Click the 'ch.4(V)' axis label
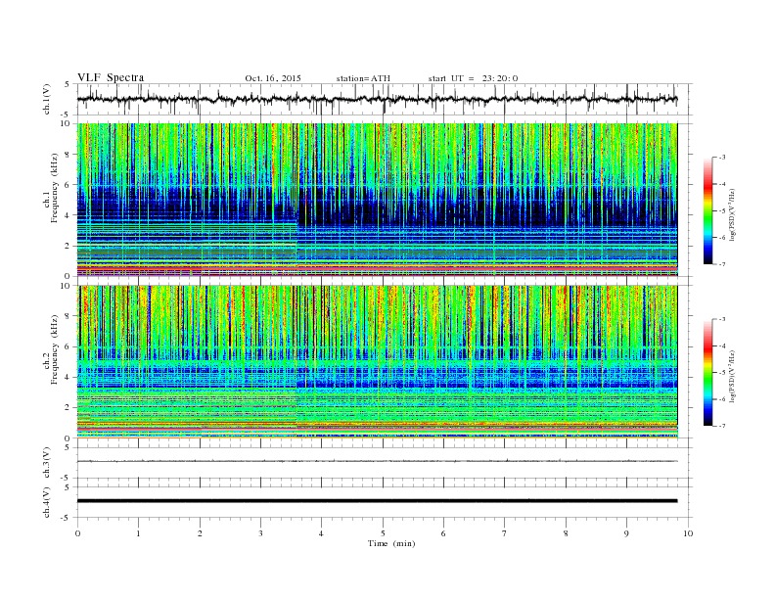 [47, 502]
